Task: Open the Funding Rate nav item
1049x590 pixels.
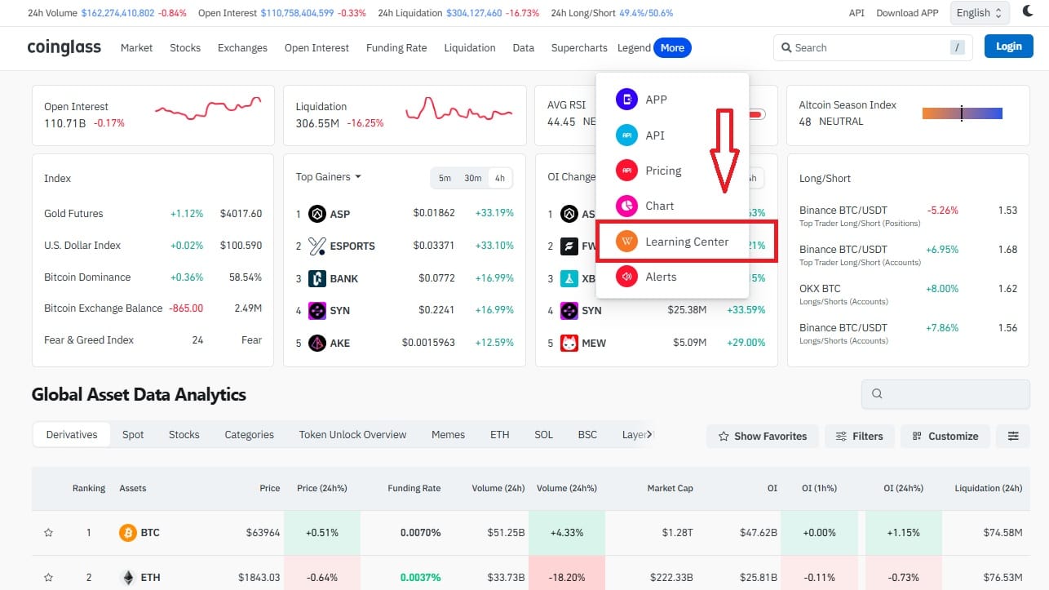Action: pyautogui.click(x=396, y=48)
